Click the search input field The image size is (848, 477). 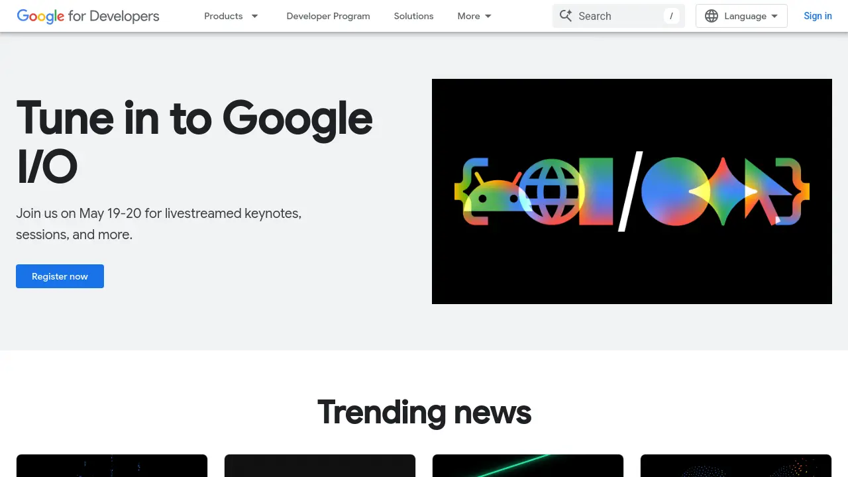[616, 15]
